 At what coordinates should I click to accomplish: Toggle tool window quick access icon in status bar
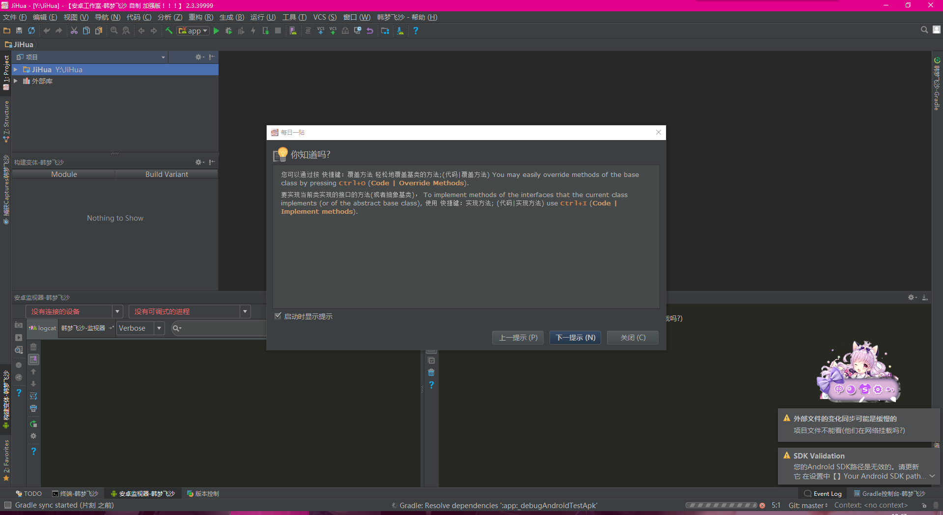coord(7,505)
